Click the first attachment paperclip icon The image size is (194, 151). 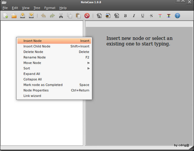point(99,16)
